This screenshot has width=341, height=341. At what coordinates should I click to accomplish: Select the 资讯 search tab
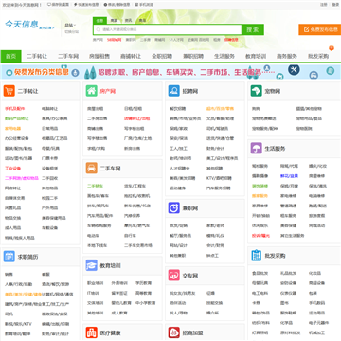point(128,20)
